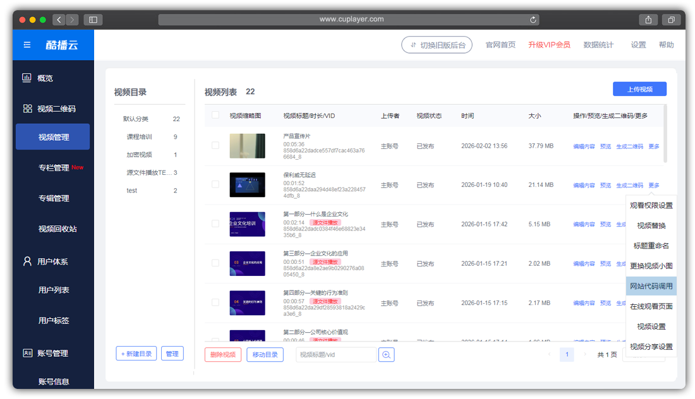This screenshot has width=695, height=399.
Task: Show Safari tab overview
Action: coord(672,20)
